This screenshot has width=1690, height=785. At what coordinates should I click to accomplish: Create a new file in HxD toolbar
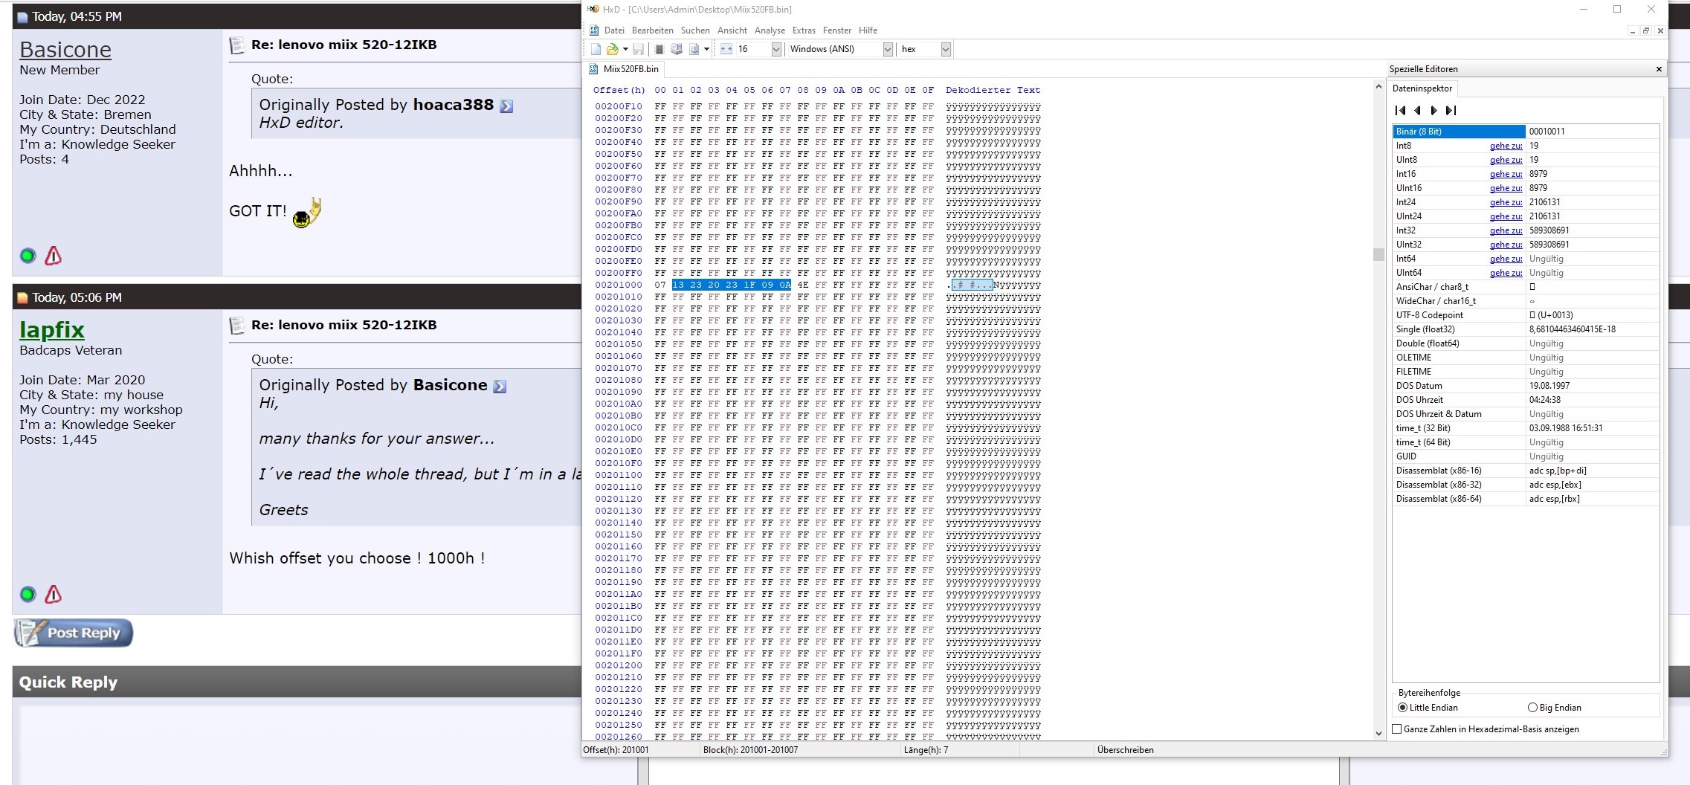tap(596, 49)
